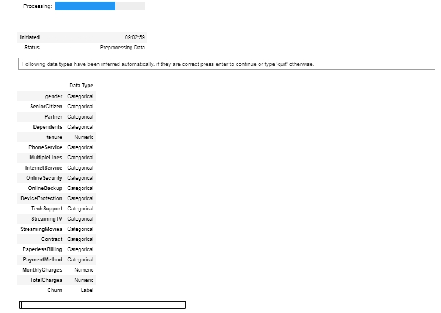Click the 'Numeric' type next to tenure

pos(84,137)
